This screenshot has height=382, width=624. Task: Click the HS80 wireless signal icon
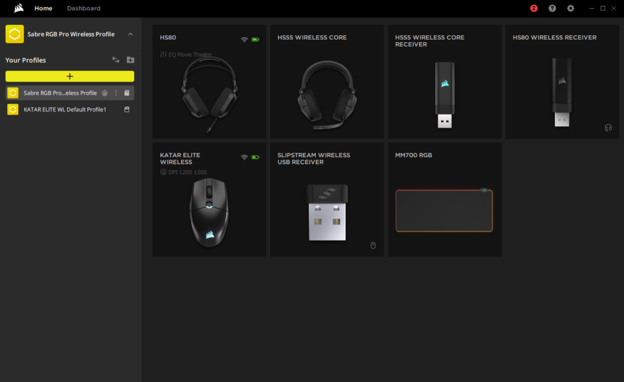(x=244, y=40)
